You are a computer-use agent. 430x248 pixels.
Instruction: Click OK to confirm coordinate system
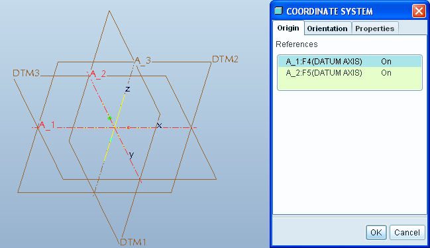pos(376,232)
